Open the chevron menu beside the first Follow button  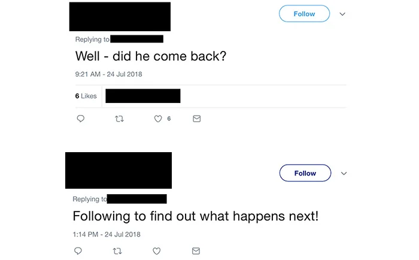(x=342, y=14)
